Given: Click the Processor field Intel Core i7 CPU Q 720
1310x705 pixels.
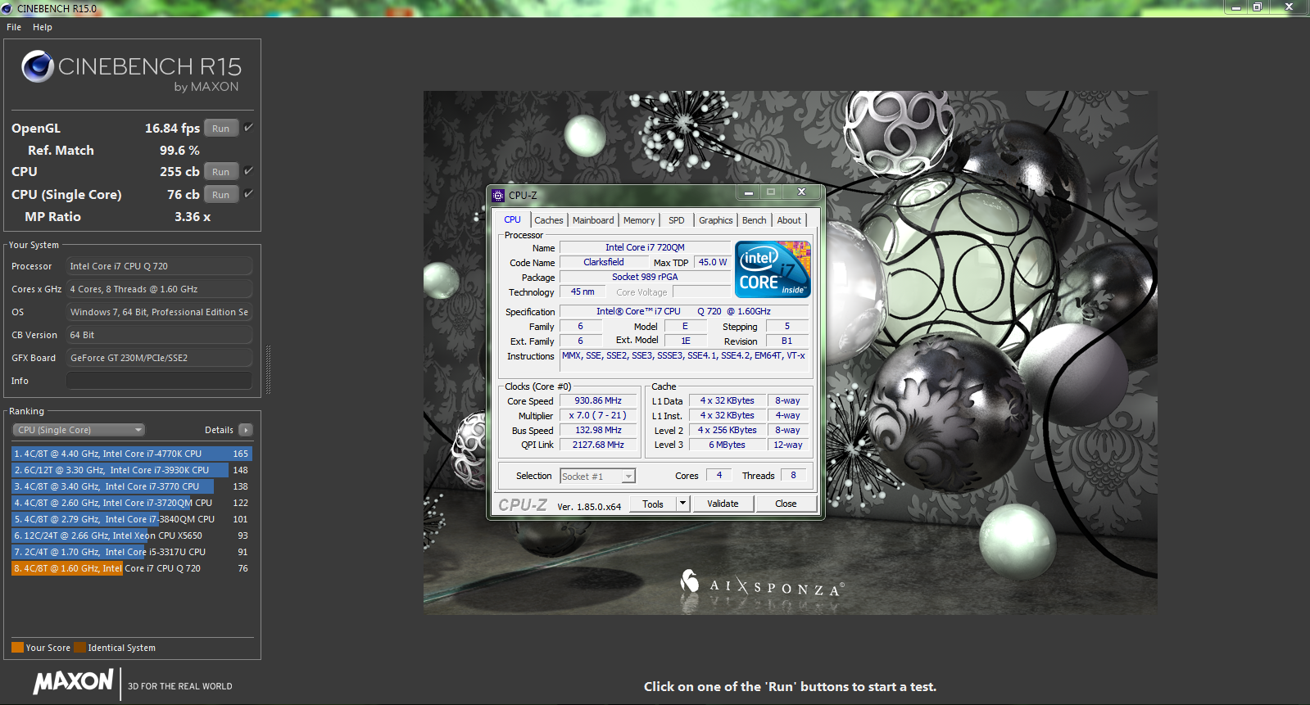Looking at the screenshot, I should tap(159, 266).
